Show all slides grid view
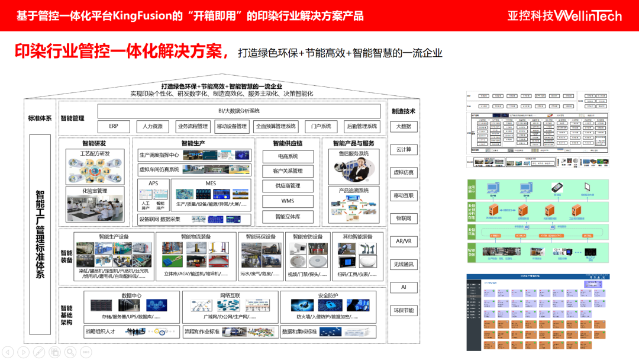The width and height of the screenshot is (639, 360). 54,352
